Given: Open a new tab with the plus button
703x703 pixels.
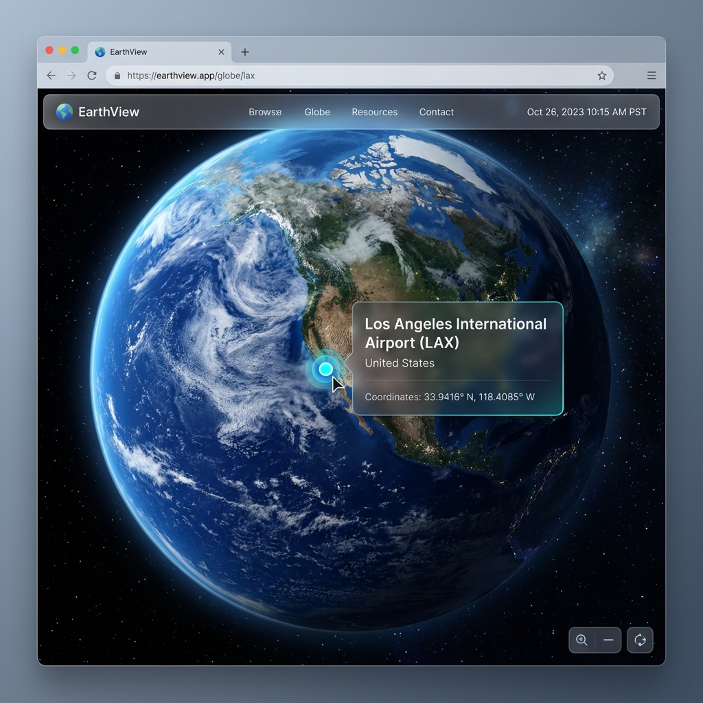Looking at the screenshot, I should click(x=245, y=52).
